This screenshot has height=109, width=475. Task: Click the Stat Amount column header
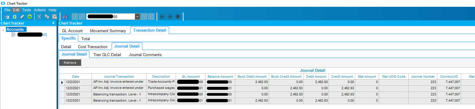pyautogui.click(x=367, y=77)
